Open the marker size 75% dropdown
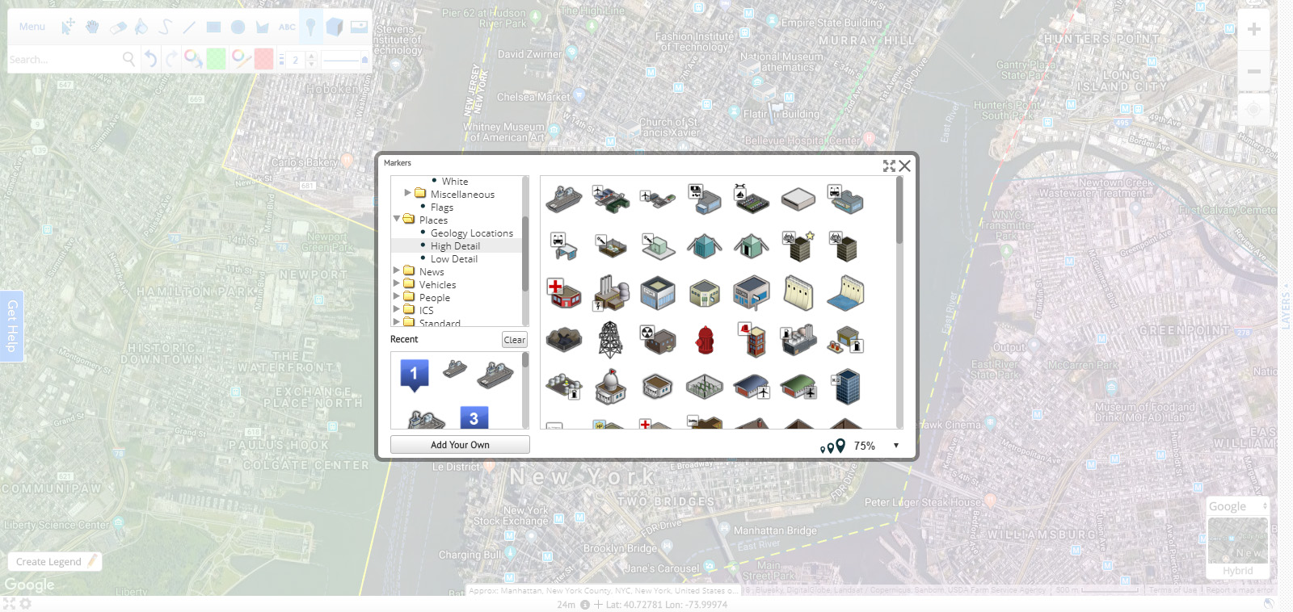 [895, 446]
